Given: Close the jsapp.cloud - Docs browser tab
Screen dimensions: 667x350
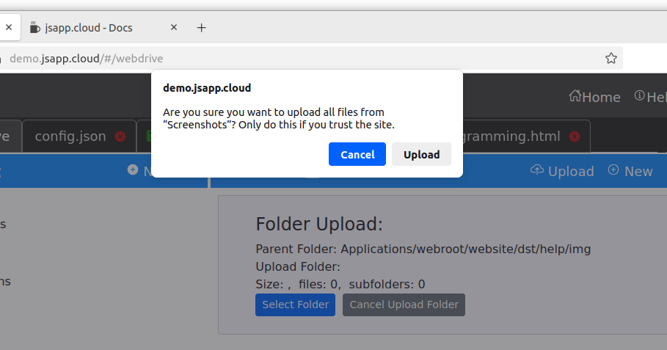Looking at the screenshot, I should (x=174, y=28).
